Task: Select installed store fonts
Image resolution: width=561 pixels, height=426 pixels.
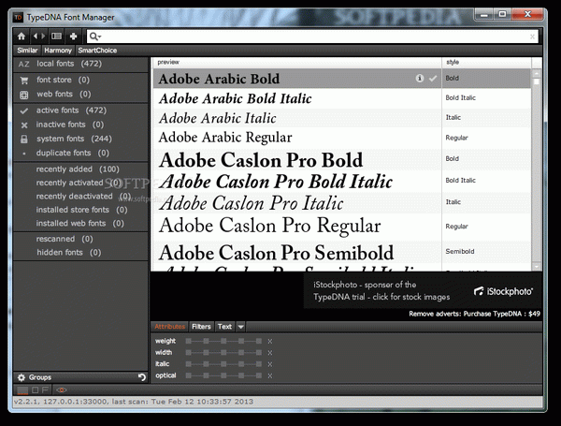Action: 81,210
